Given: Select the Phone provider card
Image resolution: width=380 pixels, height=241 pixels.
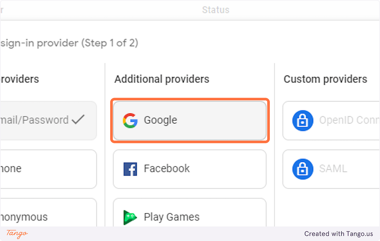Looking at the screenshot, I should pos(49,169).
